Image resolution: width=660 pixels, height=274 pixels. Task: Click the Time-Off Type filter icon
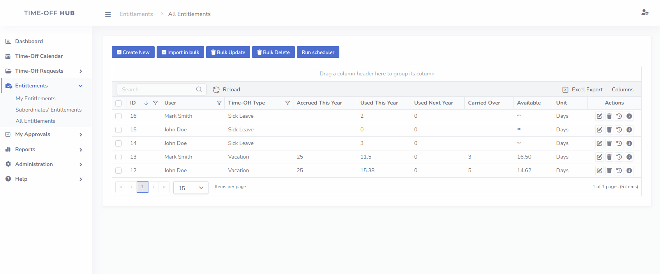[288, 103]
